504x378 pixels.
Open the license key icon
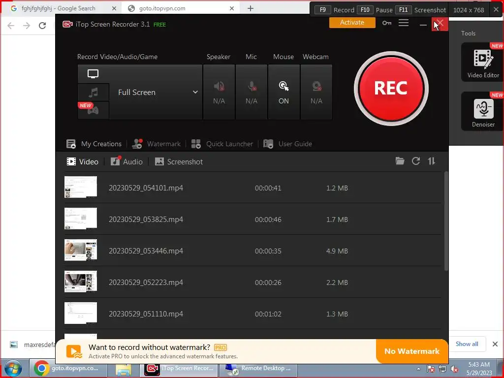pos(387,23)
